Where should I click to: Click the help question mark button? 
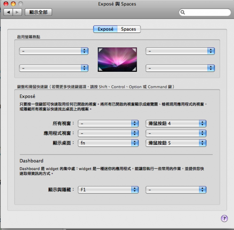coord(224,218)
